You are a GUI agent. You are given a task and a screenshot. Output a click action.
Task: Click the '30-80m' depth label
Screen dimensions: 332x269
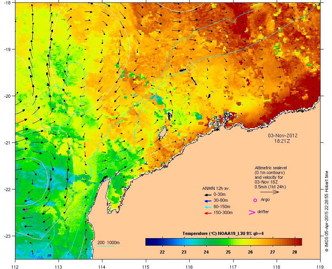221,200
